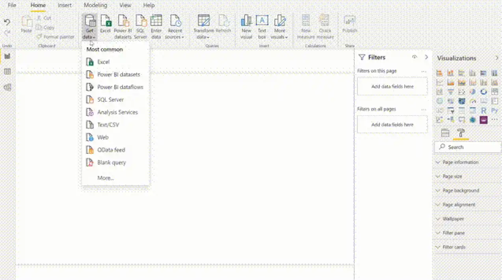This screenshot has width=502, height=280.
Task: Switch to Report view in left sidebar
Action: click(x=7, y=56)
